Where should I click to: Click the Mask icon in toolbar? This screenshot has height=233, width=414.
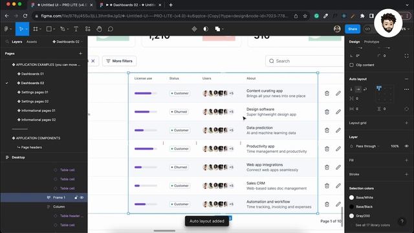pyautogui.click(x=206, y=29)
